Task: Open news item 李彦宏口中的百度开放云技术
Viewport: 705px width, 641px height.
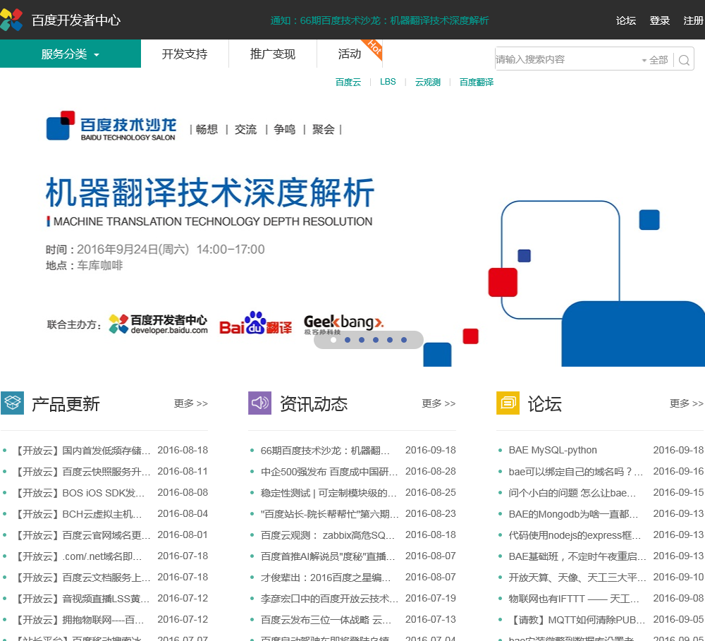Action: (x=329, y=598)
